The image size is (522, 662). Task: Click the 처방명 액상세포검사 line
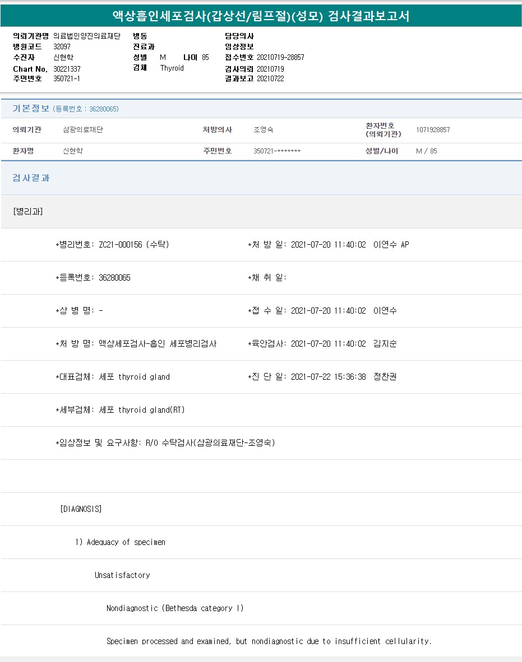pos(136,344)
